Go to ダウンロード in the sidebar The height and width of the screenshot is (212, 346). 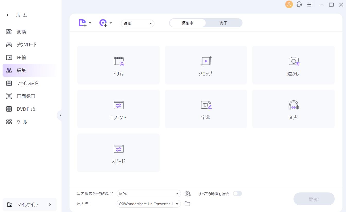tap(30, 45)
